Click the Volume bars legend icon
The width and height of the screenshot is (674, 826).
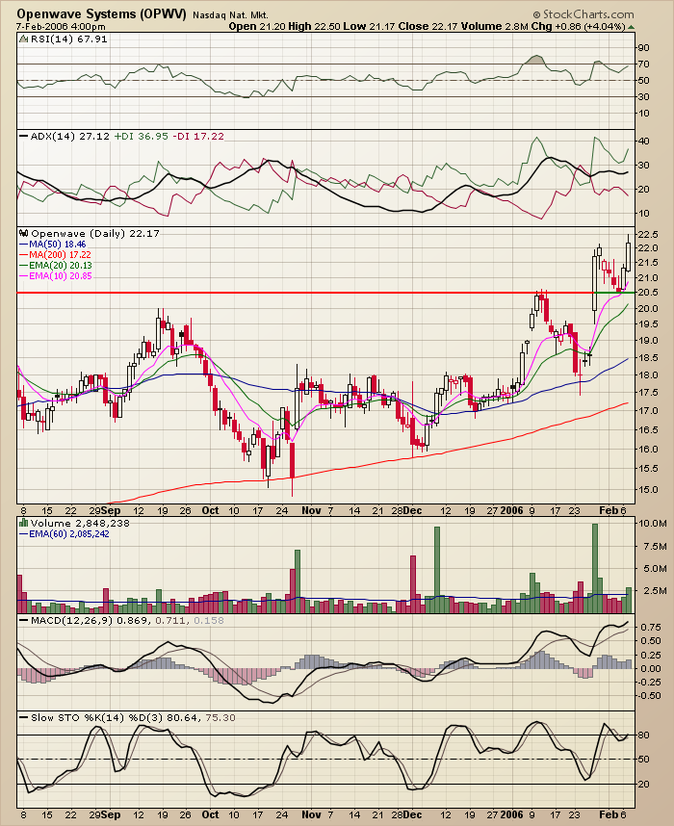point(24,523)
